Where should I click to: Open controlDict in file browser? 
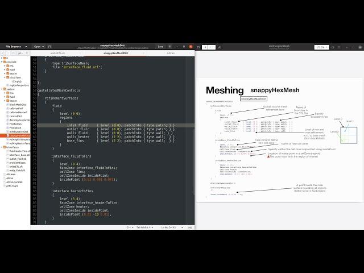16,116
